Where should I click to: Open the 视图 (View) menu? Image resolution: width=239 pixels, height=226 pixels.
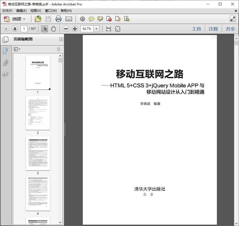pos(35,11)
